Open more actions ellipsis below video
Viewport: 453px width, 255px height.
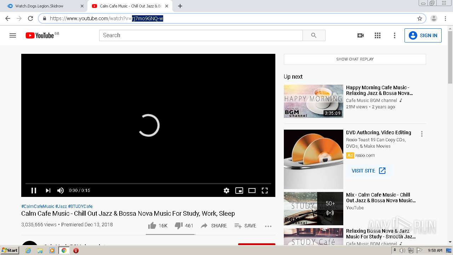pos(268,226)
